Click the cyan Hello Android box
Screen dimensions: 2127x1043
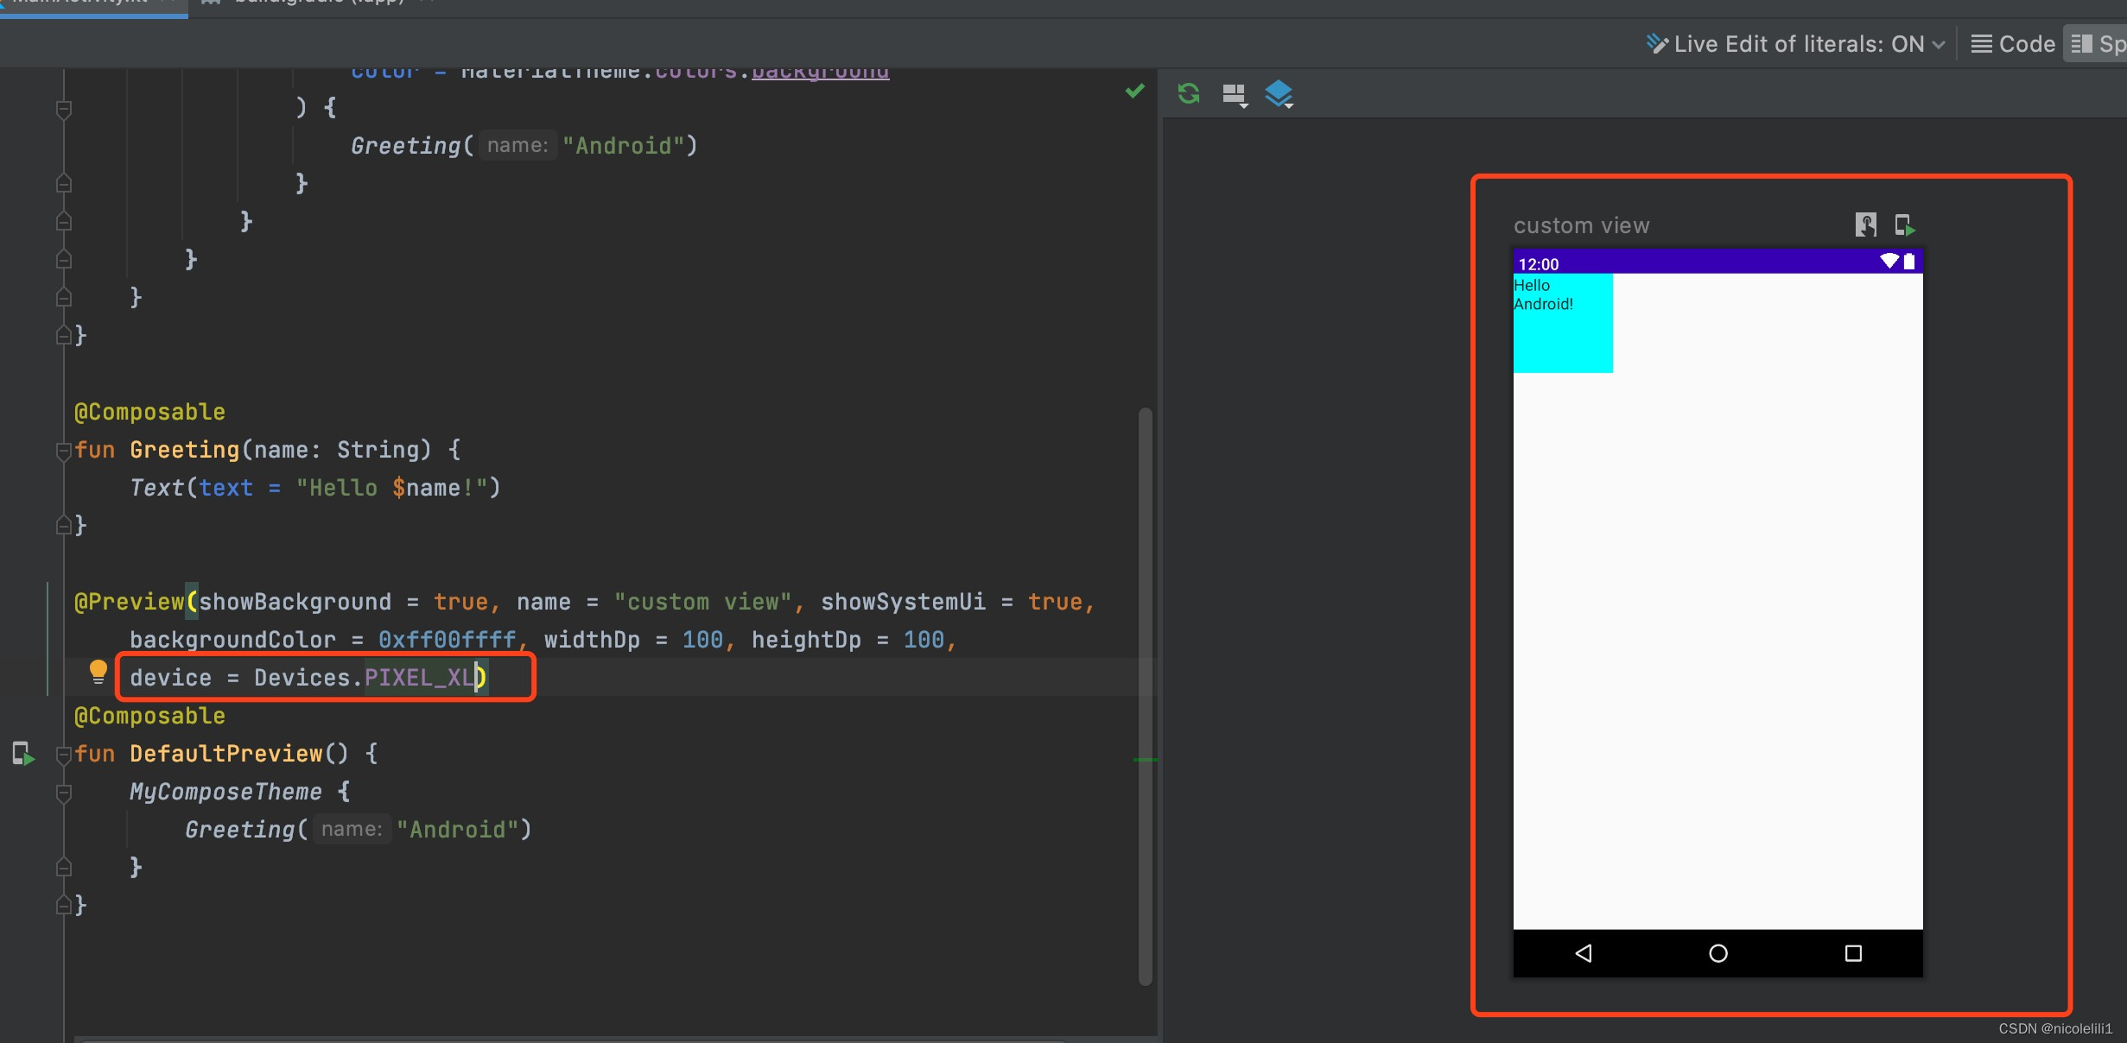point(1562,324)
